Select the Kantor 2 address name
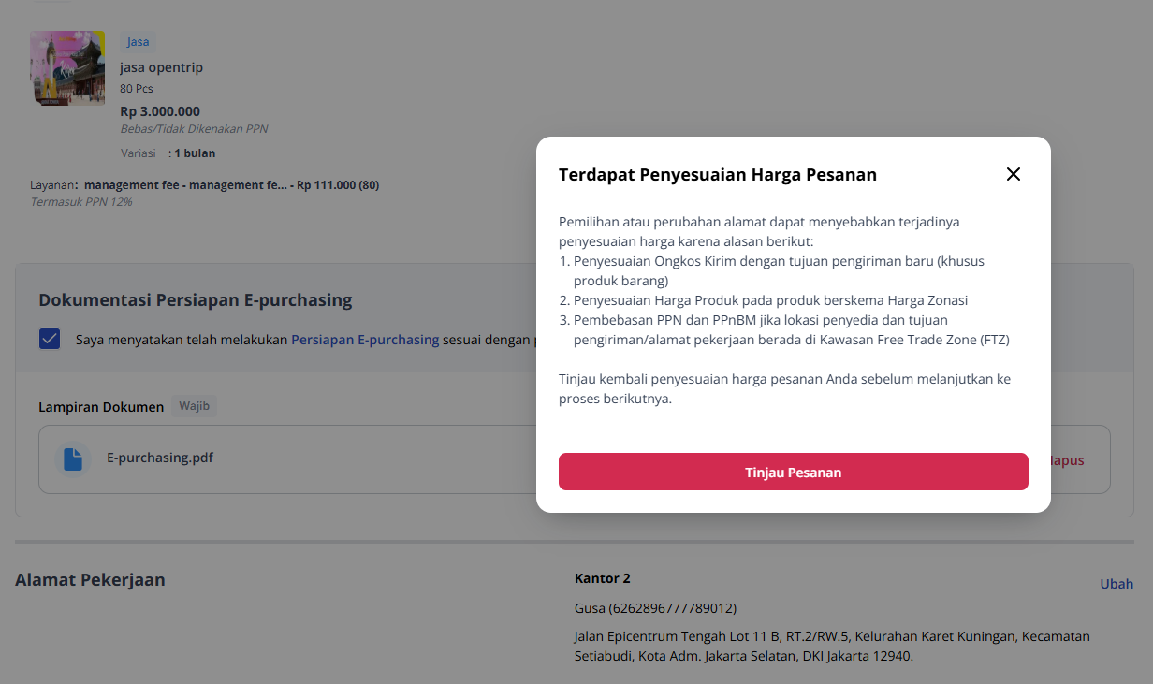Viewport: 1153px width, 684px height. pyautogui.click(x=603, y=578)
